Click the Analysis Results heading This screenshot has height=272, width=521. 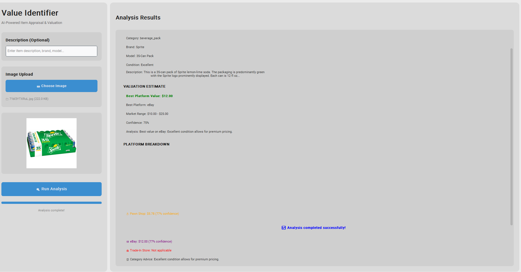click(x=138, y=18)
